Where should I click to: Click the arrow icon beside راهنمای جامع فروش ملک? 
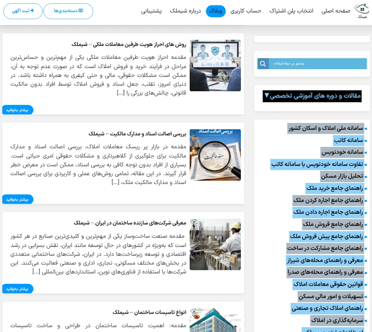[x=366, y=225]
